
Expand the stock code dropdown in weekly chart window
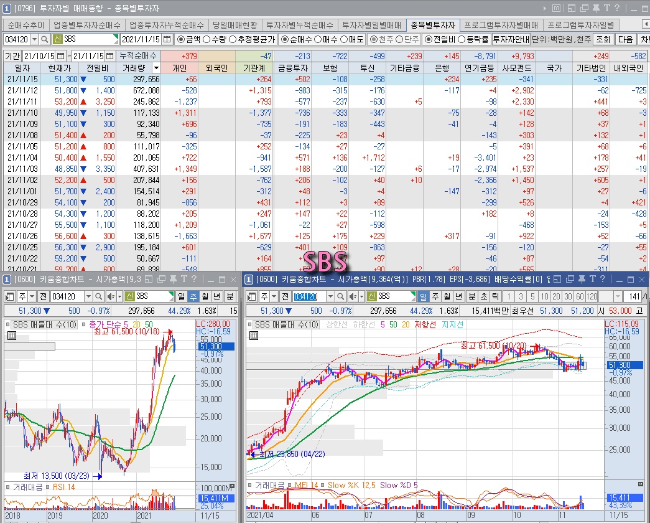point(88,296)
